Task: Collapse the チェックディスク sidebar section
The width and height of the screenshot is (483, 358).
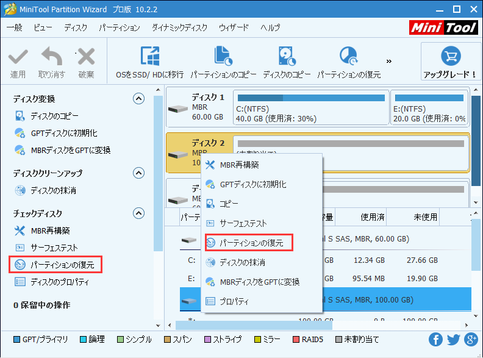Action: pos(138,213)
